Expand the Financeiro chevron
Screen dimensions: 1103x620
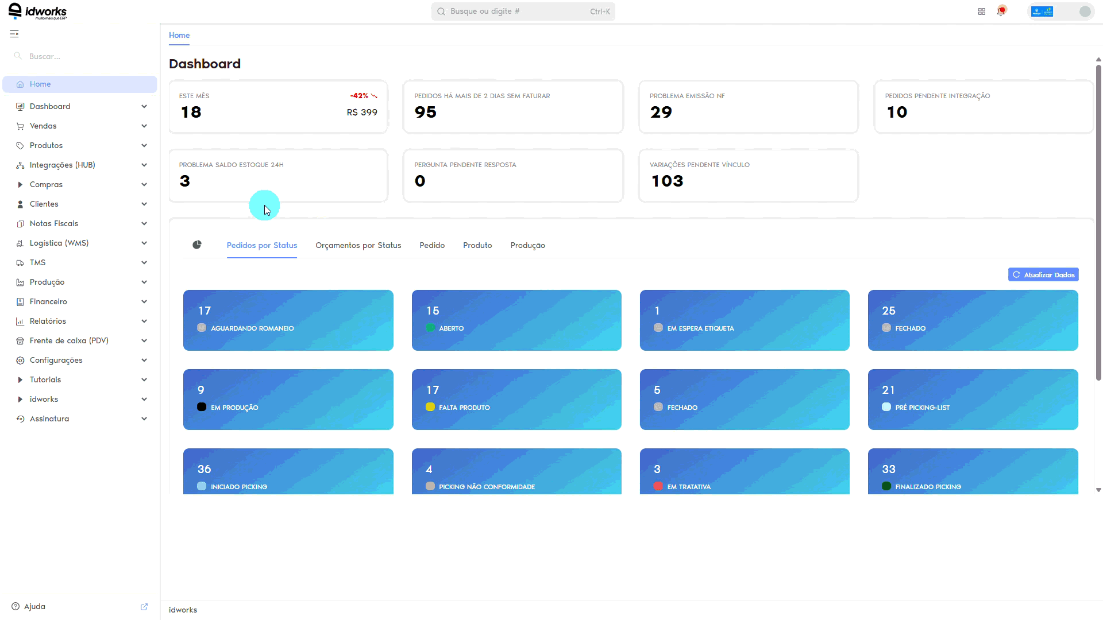[x=144, y=301]
